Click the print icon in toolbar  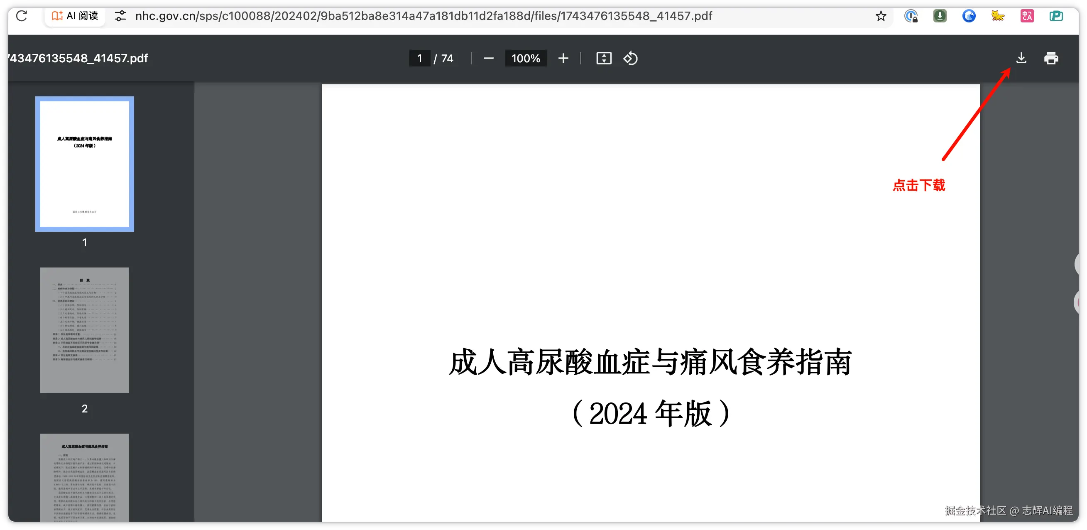coord(1051,58)
